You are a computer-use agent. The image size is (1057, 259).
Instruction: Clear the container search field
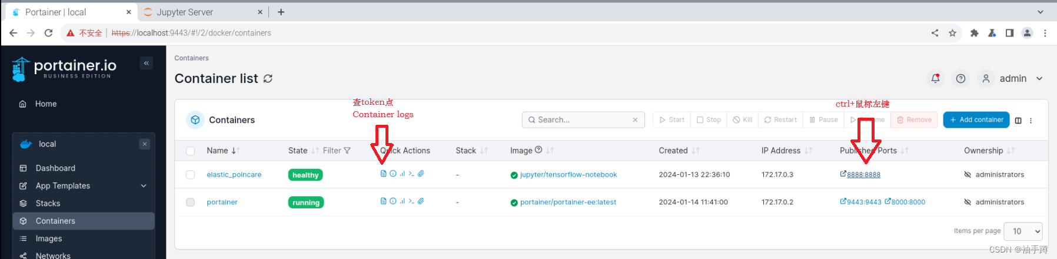pos(635,120)
